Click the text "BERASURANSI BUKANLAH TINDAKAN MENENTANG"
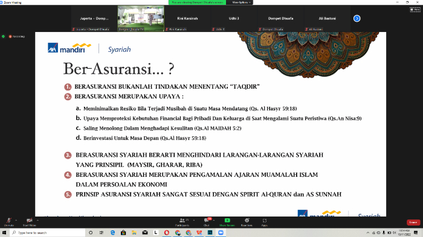The width and height of the screenshot is (423, 237). pos(151,87)
